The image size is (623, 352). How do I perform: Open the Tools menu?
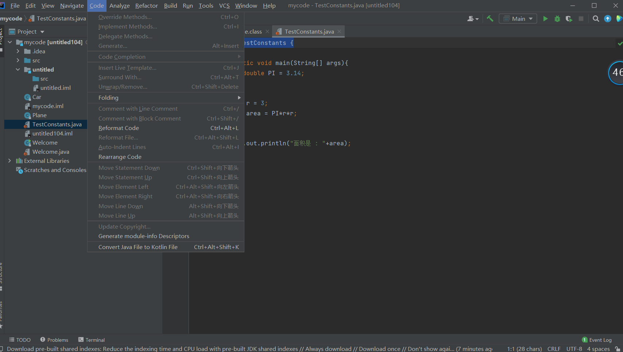tap(206, 6)
